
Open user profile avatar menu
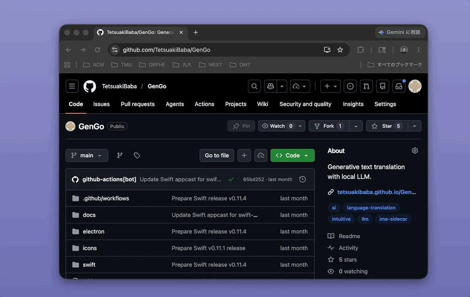tap(415, 86)
